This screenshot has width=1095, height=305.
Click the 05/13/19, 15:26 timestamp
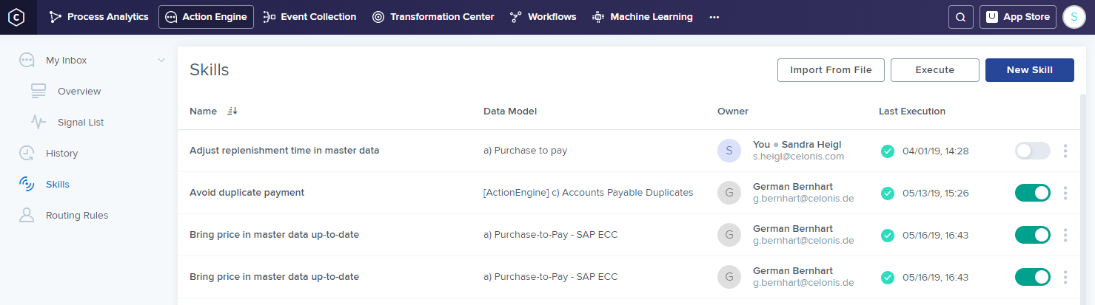[x=936, y=193]
